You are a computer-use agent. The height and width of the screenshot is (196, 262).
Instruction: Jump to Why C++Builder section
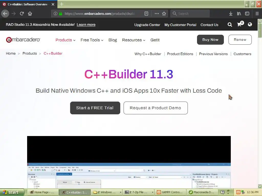tap(148, 54)
